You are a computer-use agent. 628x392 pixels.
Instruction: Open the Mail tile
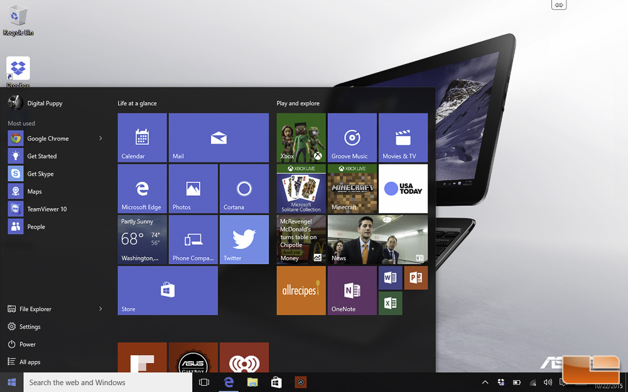click(x=219, y=137)
